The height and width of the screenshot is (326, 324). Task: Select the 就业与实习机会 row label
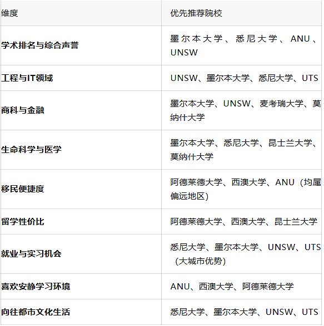coord(31,254)
